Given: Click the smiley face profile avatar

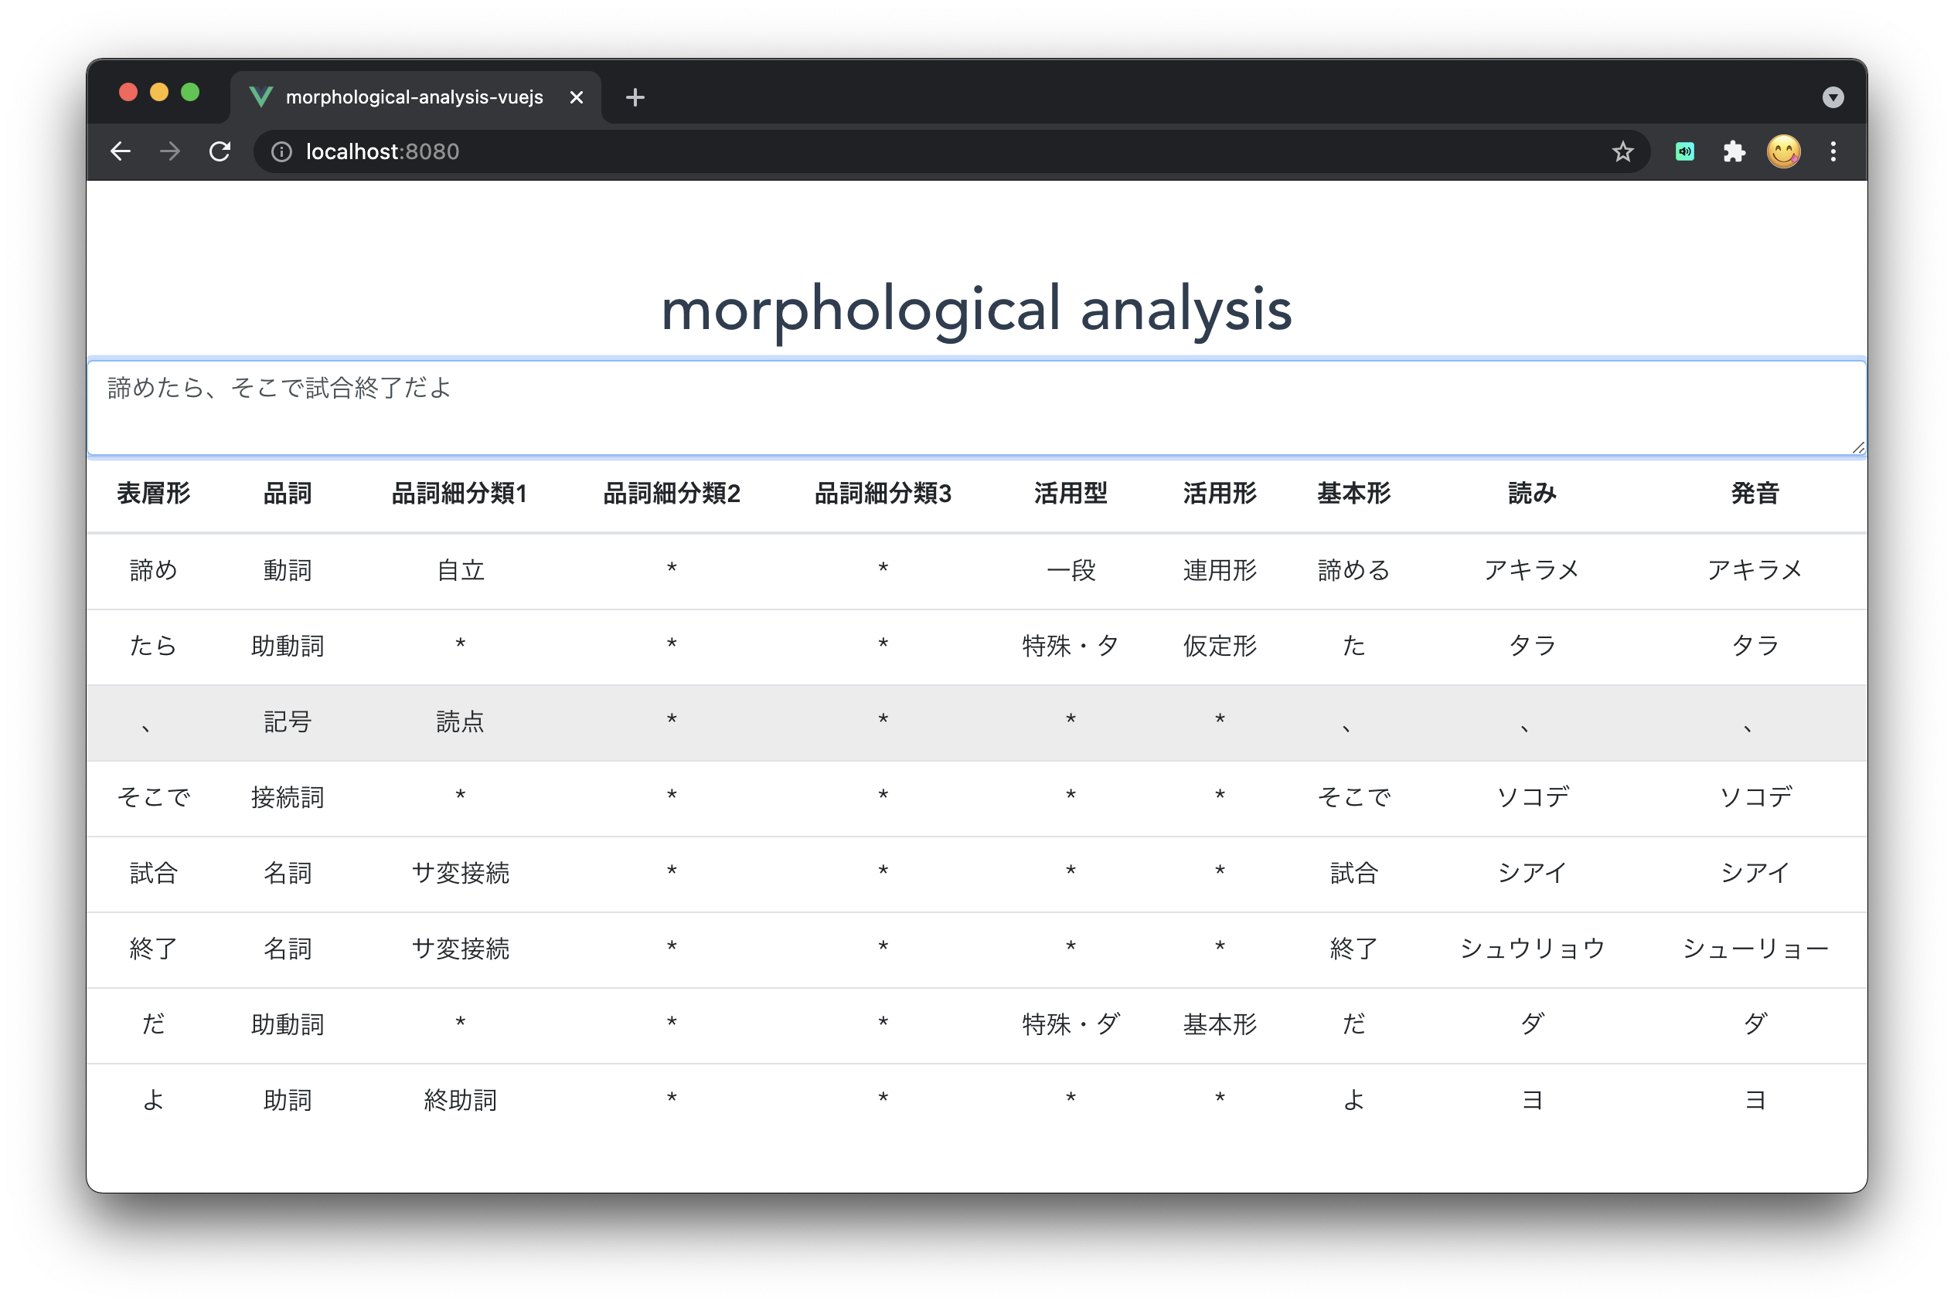Looking at the screenshot, I should pyautogui.click(x=1783, y=151).
